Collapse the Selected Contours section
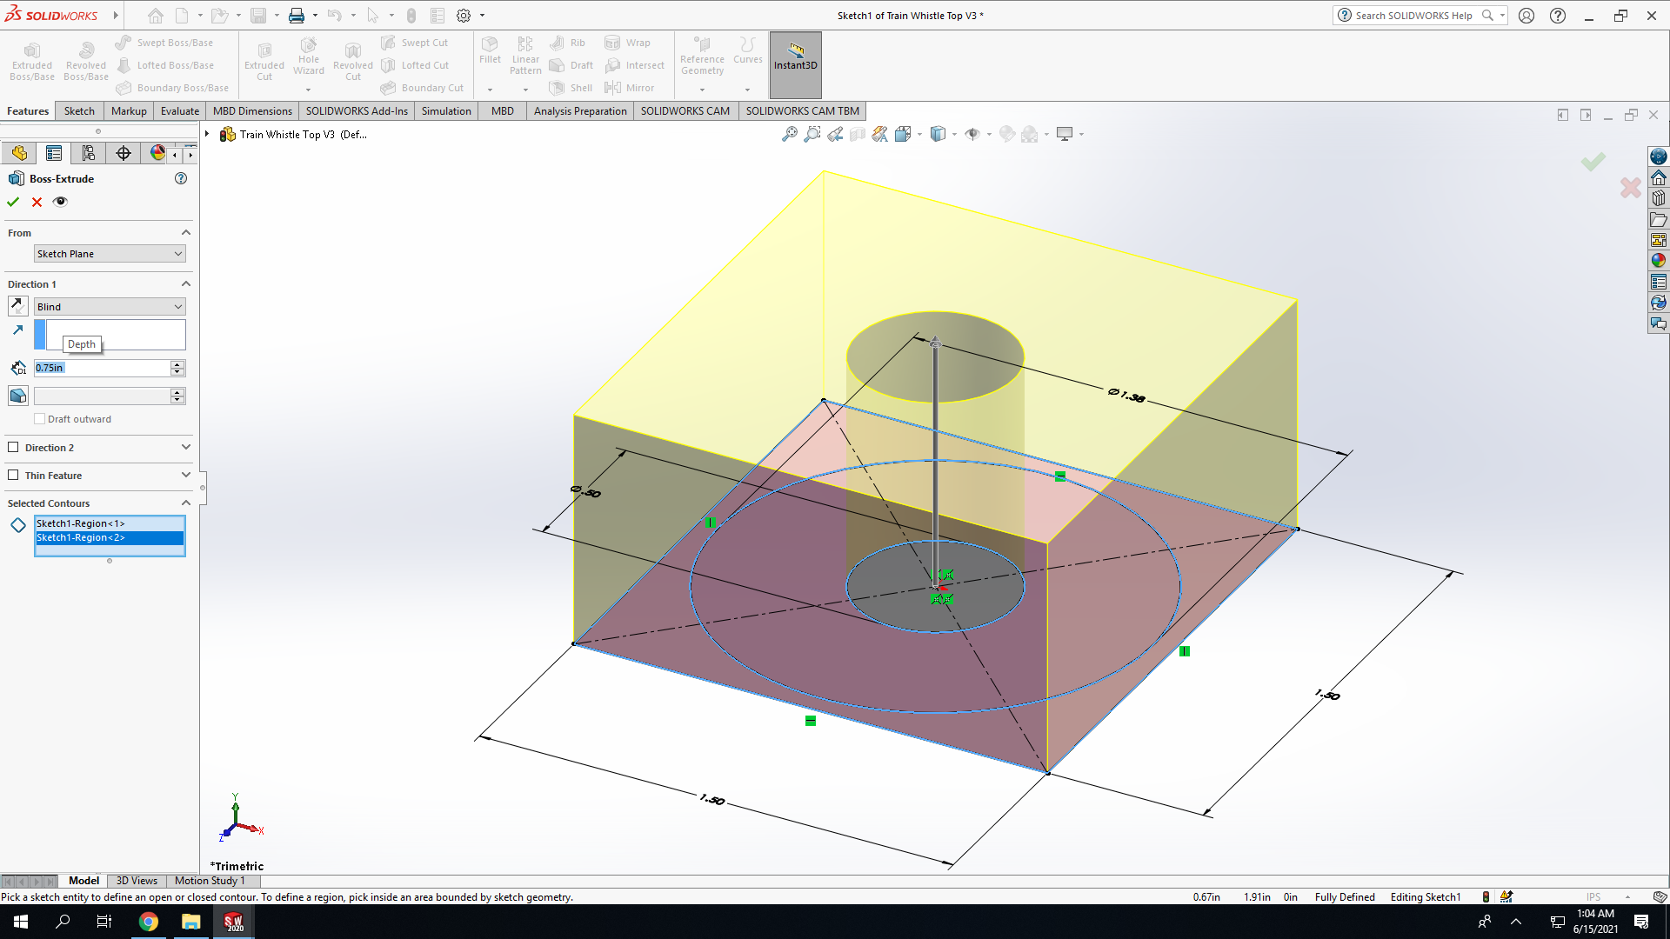The width and height of the screenshot is (1670, 939). pyautogui.click(x=185, y=503)
